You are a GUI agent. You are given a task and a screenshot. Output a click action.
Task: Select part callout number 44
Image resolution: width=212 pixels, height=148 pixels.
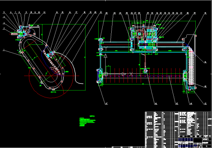pyautogui.click(x=191, y=104)
